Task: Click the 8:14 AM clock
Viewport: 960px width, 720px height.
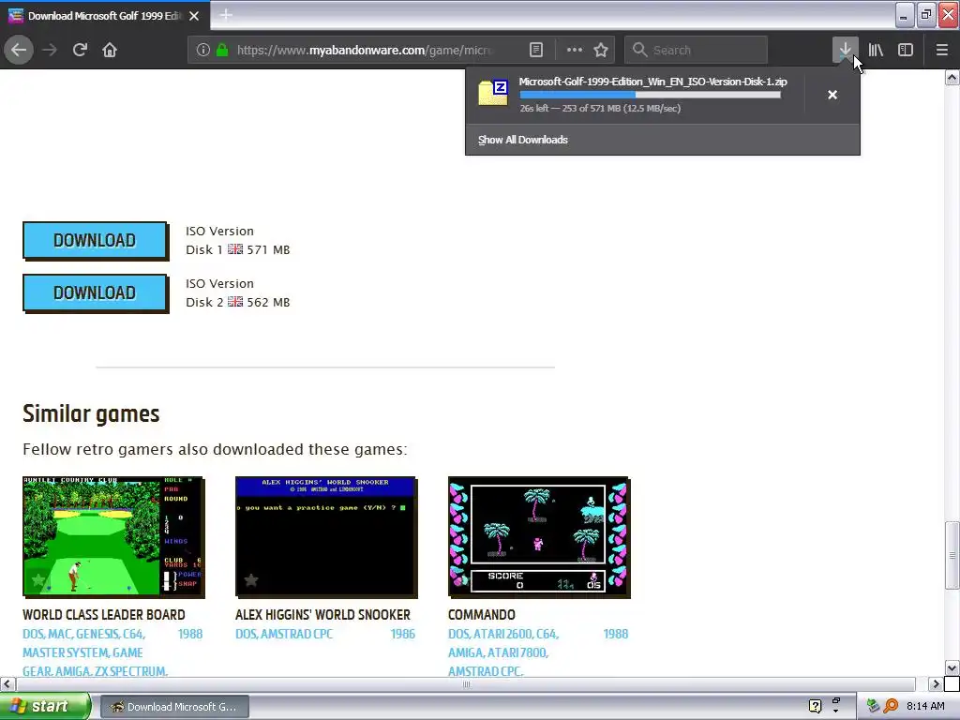Action: click(x=925, y=706)
